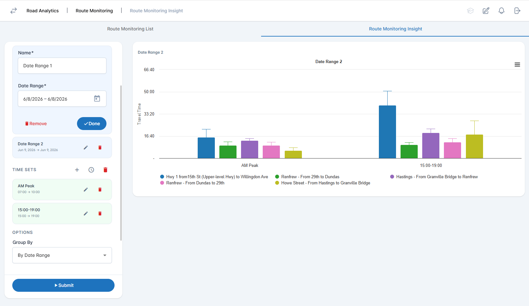Image resolution: width=529 pixels, height=306 pixels.
Task: Select the Route Monitoring Insight tab
Action: coord(395,29)
